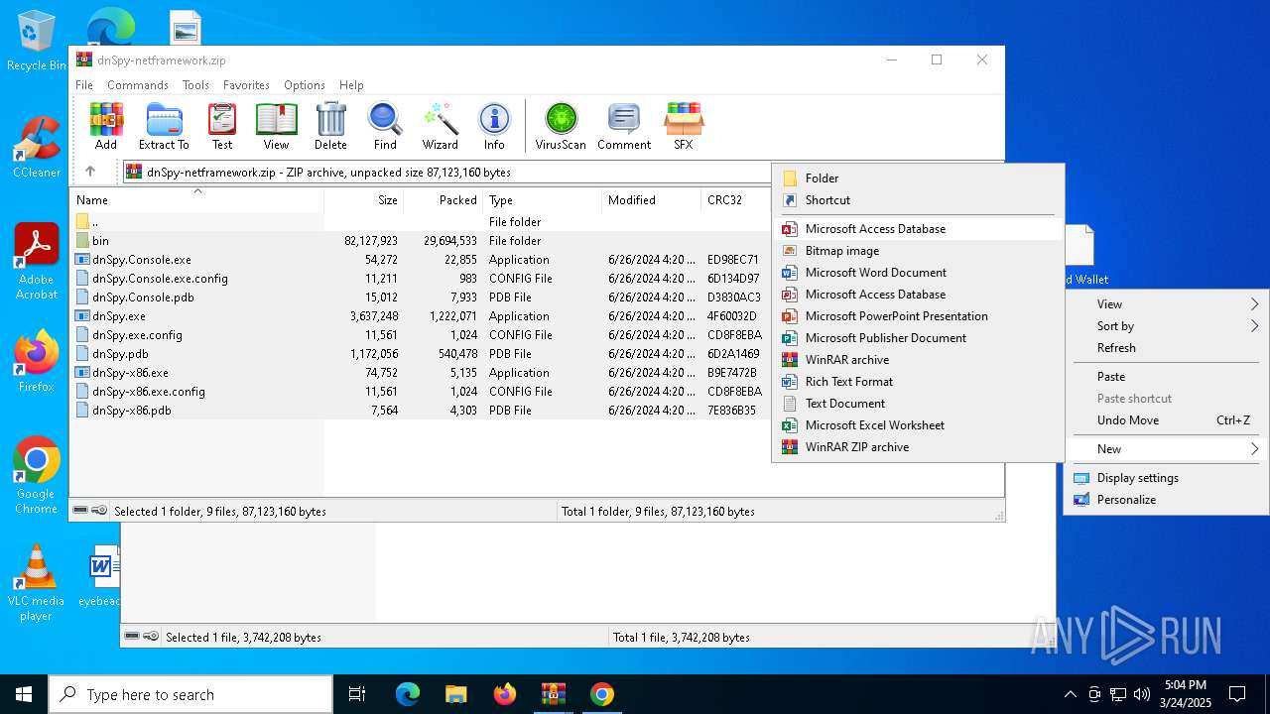Click the Delete trash can toolbar icon
Viewport: 1270px width, 714px height.
tap(330, 126)
